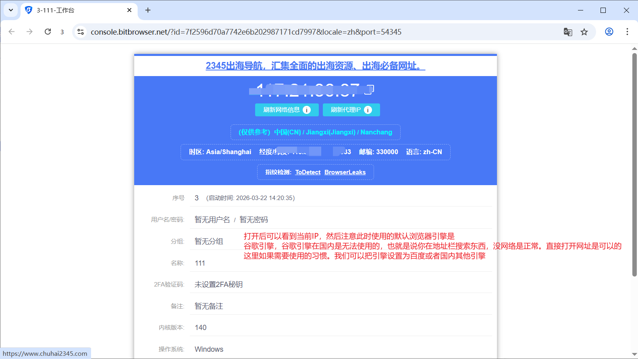638x359 pixels.
Task: Click the 刷新代理IP button
Action: pyautogui.click(x=351, y=110)
